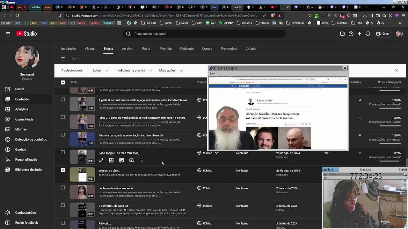Toggle the select-all Shorts checkbox
The image size is (408, 229).
(x=63, y=82)
